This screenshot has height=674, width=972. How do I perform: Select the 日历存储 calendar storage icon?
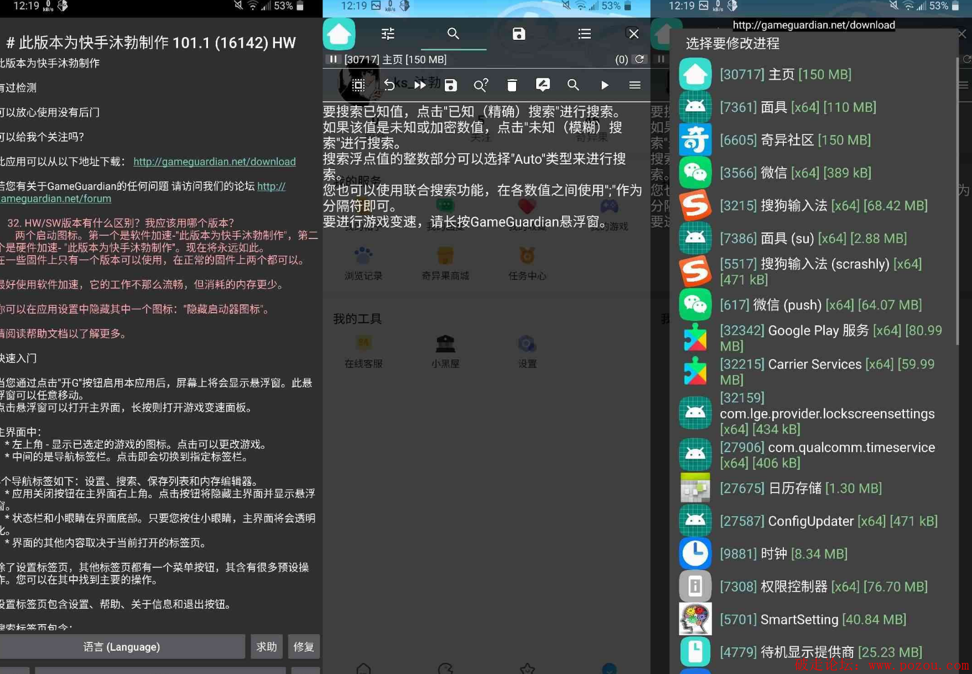pyautogui.click(x=695, y=488)
